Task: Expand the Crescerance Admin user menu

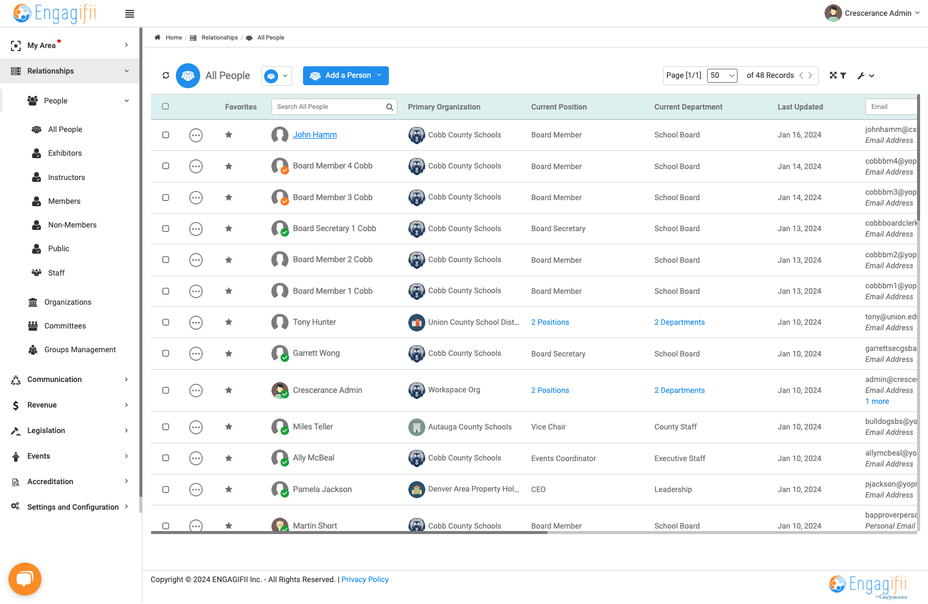Action: tap(872, 13)
